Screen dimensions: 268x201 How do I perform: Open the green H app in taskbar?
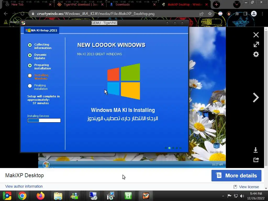(128, 196)
